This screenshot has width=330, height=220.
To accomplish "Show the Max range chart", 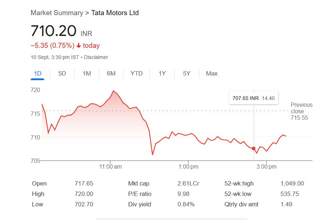I will point(211,74).
